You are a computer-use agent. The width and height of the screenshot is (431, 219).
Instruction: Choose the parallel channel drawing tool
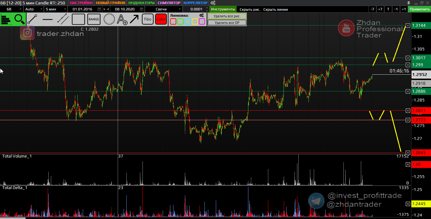point(63,19)
